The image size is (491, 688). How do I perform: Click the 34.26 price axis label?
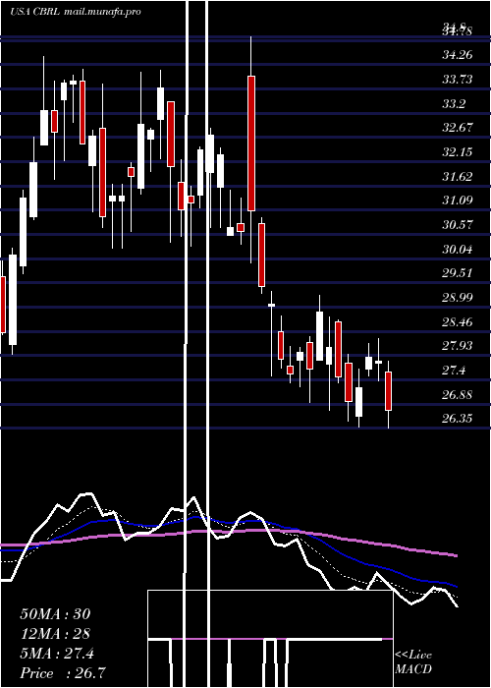458,55
